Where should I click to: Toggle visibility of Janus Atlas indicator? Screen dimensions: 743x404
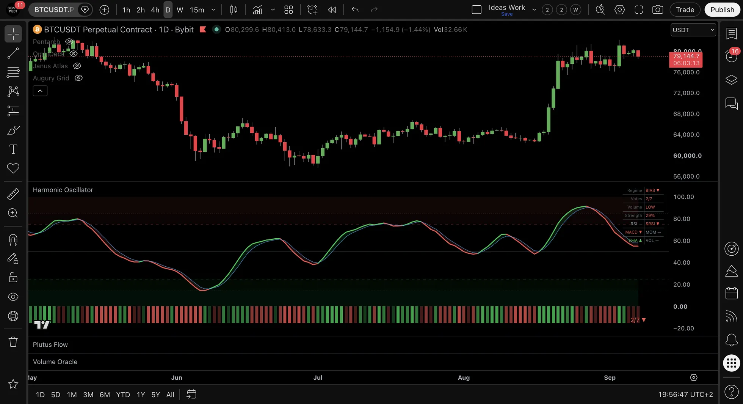77,66
